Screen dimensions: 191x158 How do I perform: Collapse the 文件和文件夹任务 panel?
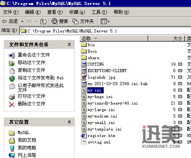(x=69, y=44)
